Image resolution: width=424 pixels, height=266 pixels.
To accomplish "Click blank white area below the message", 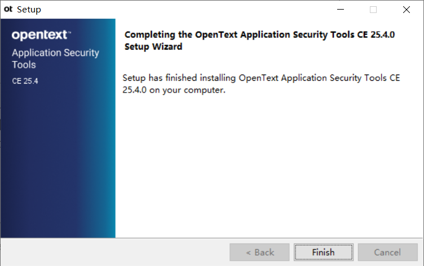I will 268,165.
